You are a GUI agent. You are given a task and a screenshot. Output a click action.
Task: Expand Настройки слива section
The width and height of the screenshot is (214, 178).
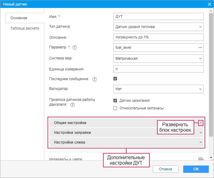[201, 142]
